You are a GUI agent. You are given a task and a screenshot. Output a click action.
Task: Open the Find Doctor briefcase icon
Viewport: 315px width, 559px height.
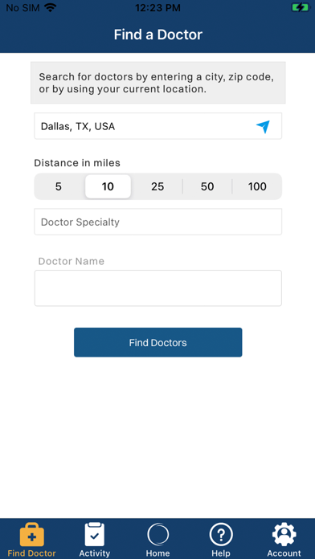point(32,534)
